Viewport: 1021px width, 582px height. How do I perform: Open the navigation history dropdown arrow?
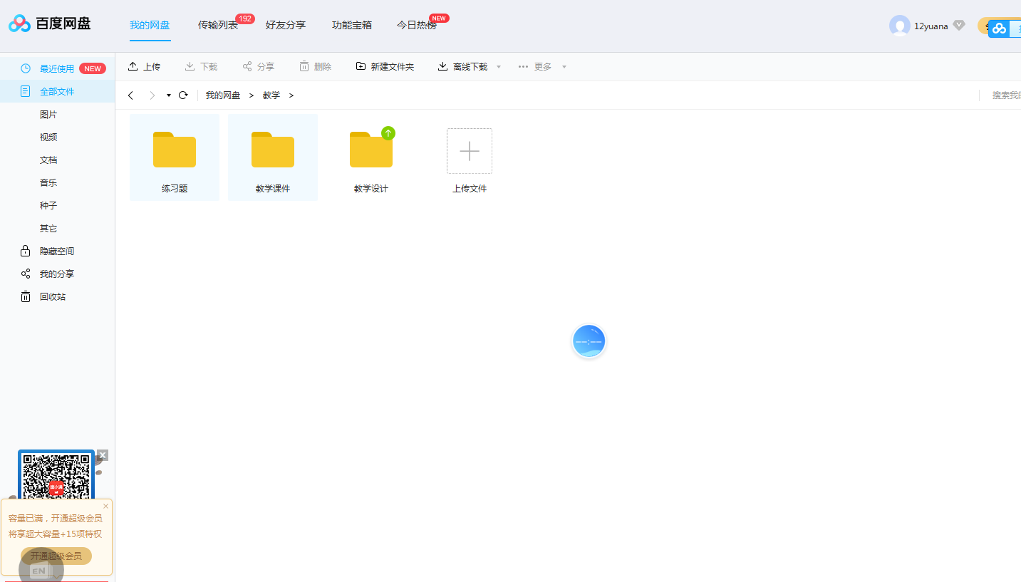(x=169, y=95)
